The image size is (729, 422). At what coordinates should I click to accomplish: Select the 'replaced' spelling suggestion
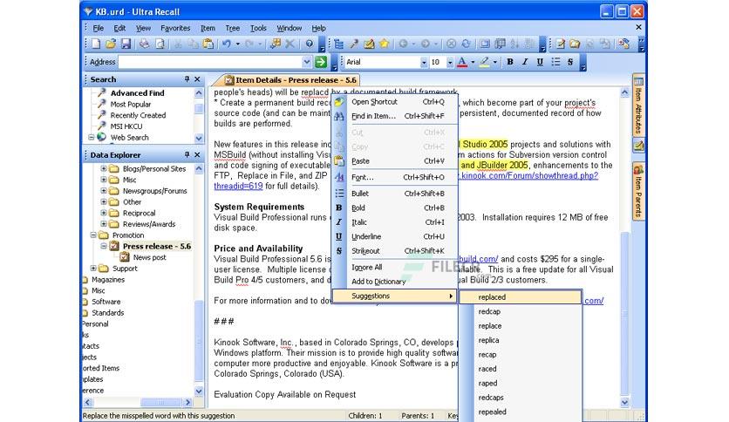pyautogui.click(x=521, y=297)
